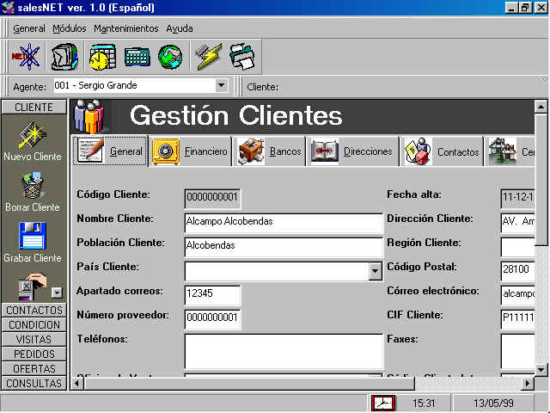Click the Número proveedor field
The width and height of the screenshot is (550, 413).
[x=212, y=319]
